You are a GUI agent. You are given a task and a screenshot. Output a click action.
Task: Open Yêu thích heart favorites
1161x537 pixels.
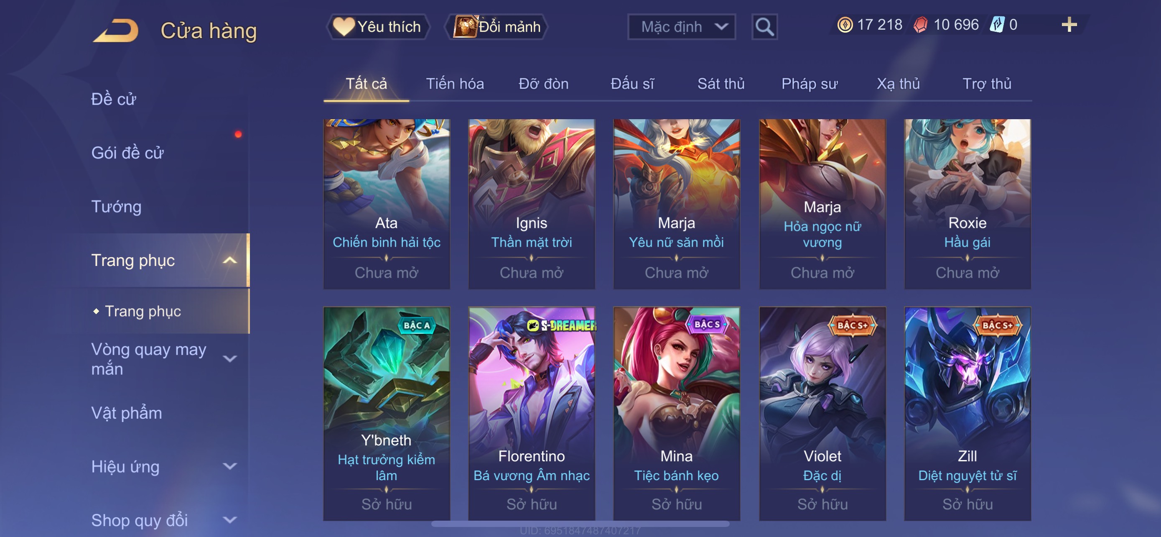[378, 27]
